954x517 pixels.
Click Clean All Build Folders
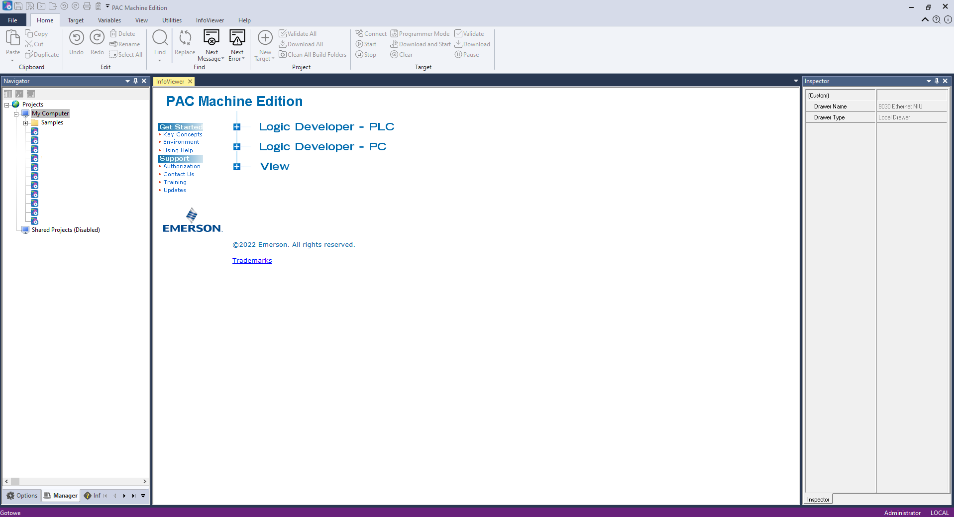tap(313, 55)
